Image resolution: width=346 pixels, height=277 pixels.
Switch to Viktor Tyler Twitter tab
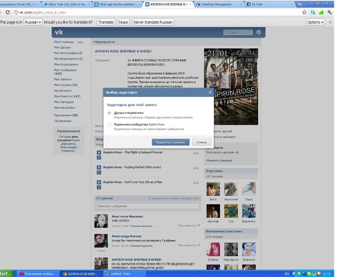pos(66,4)
